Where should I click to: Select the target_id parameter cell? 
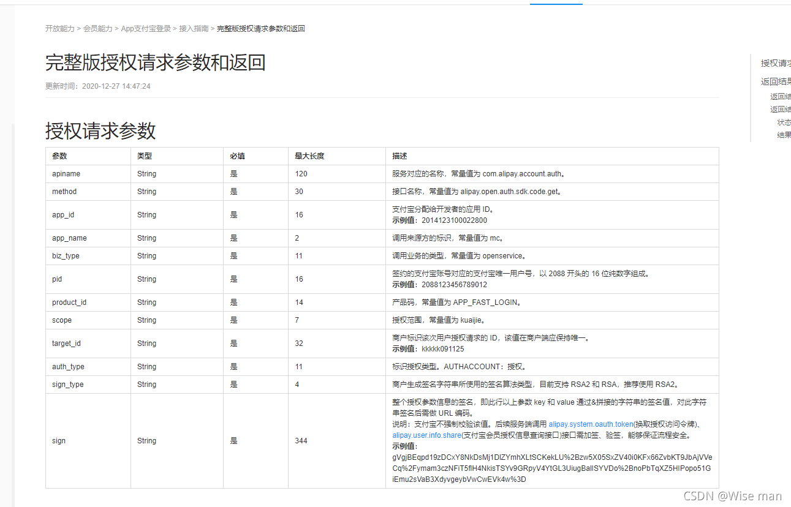[x=88, y=344]
